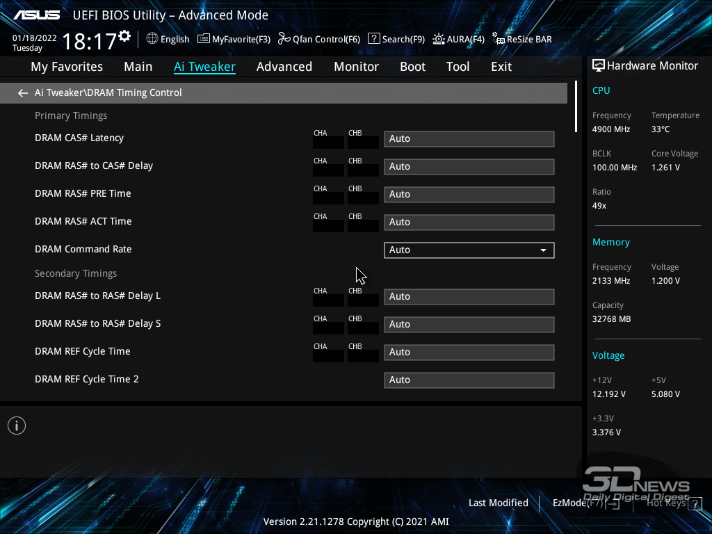Image resolution: width=712 pixels, height=534 pixels.
Task: Click the memory capacity 32768 MB value
Action: [611, 319]
